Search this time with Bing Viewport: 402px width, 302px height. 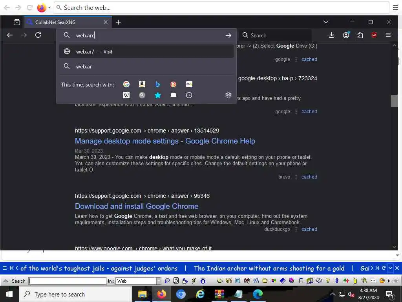(x=158, y=84)
